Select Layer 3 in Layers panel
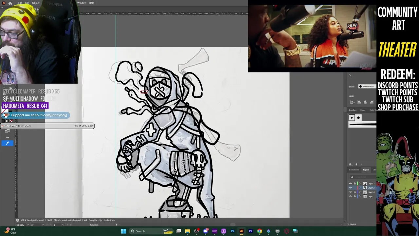Viewport: 419px width, 236px height. pyautogui.click(x=371, y=184)
